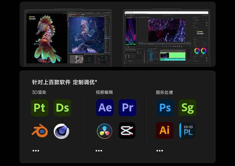The image size is (235, 166).
Task: Click the Substance Sampler Sg icon
Action: (188, 108)
